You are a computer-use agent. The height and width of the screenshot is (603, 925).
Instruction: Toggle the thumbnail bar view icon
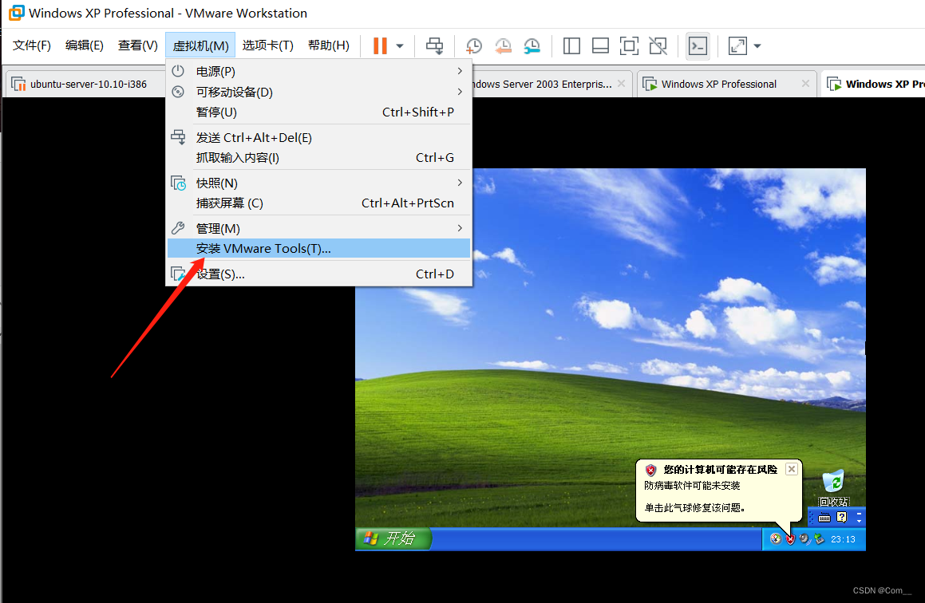(600, 46)
